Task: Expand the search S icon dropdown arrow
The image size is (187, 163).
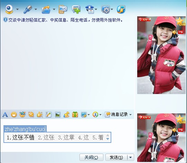Action: click(101, 115)
